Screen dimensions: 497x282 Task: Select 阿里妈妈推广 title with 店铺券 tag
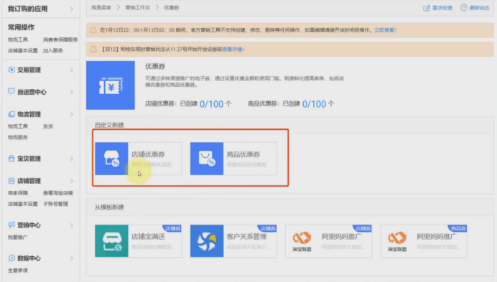point(342,237)
